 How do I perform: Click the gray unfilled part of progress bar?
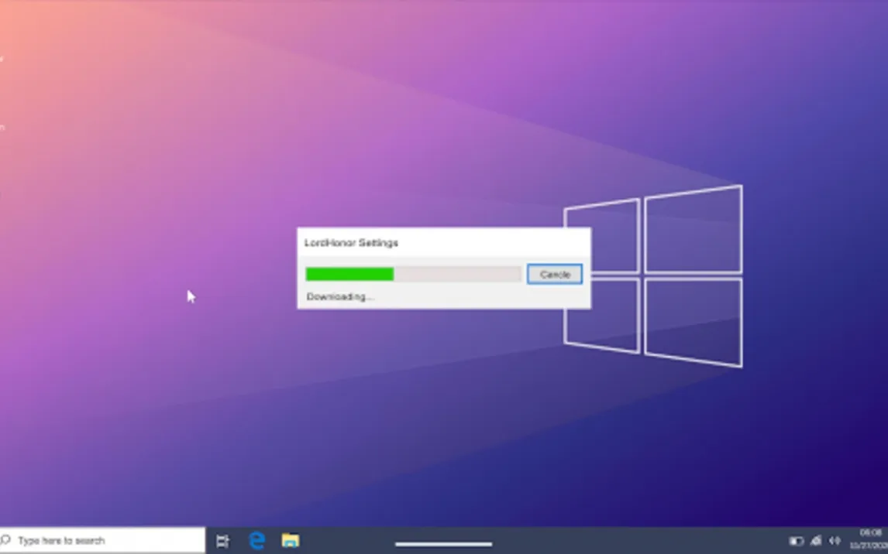(x=457, y=274)
